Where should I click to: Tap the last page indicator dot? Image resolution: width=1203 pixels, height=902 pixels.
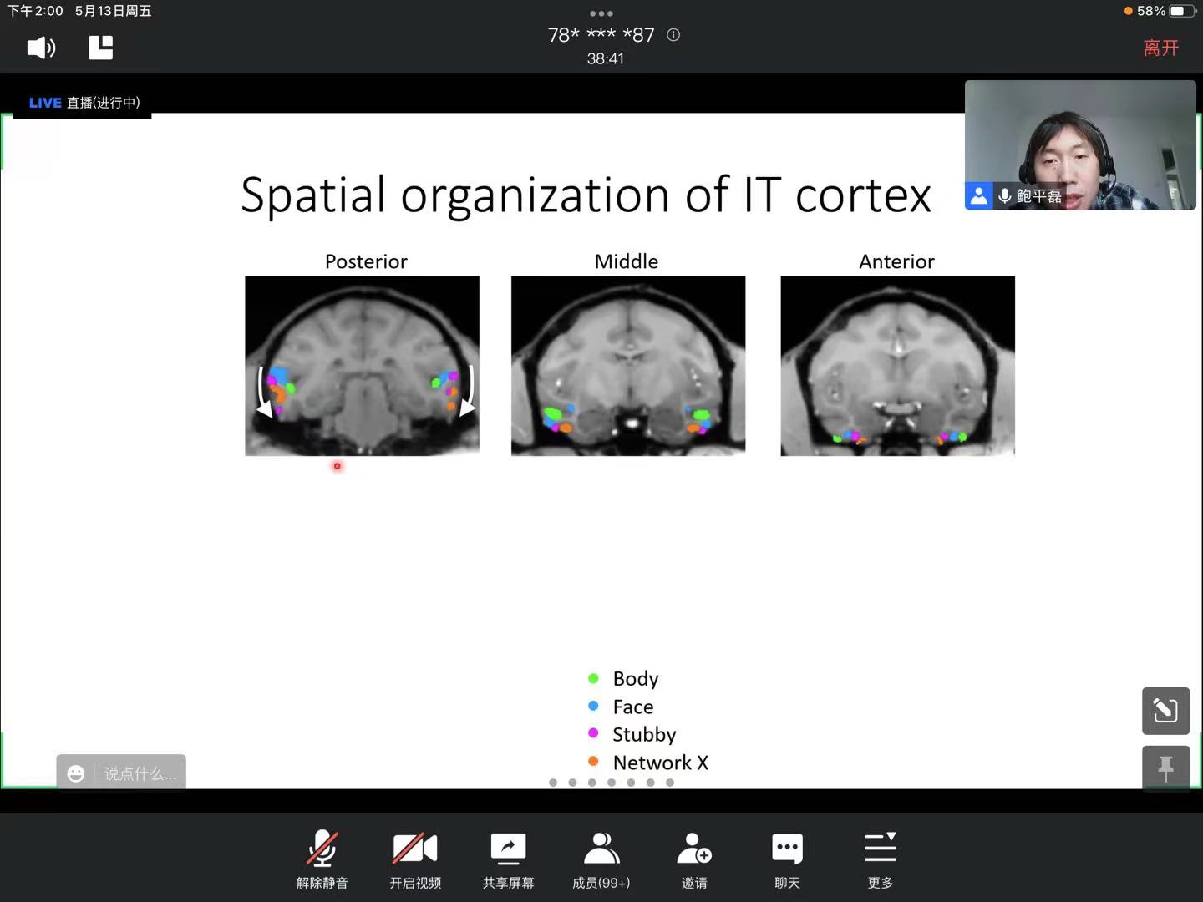click(x=670, y=783)
